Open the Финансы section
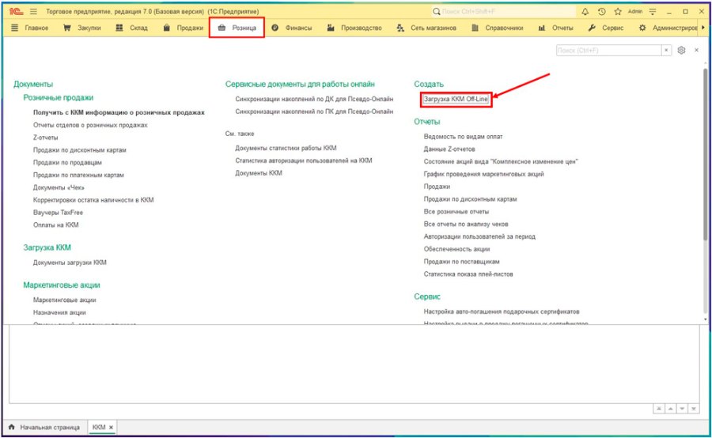712x438 pixels. point(298,28)
